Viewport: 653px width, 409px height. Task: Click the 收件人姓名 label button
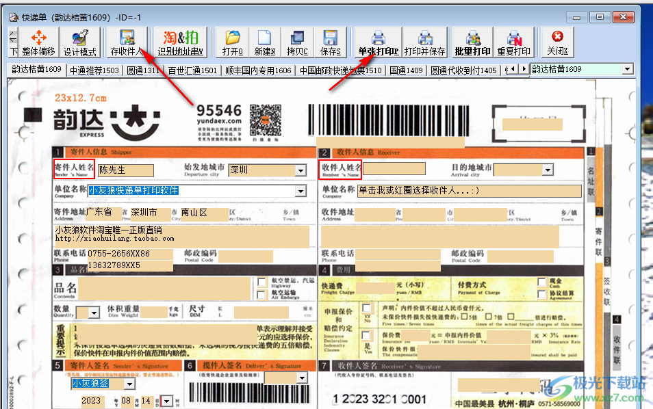click(340, 170)
